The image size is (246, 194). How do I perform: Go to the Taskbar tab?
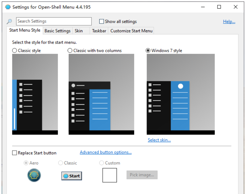(99, 31)
